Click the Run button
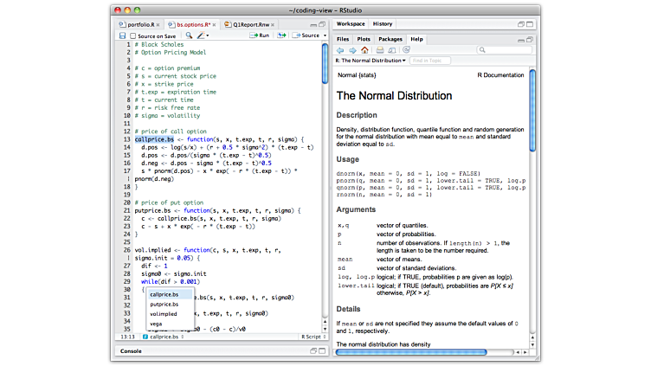This screenshot has height=366, width=651. 260,35
